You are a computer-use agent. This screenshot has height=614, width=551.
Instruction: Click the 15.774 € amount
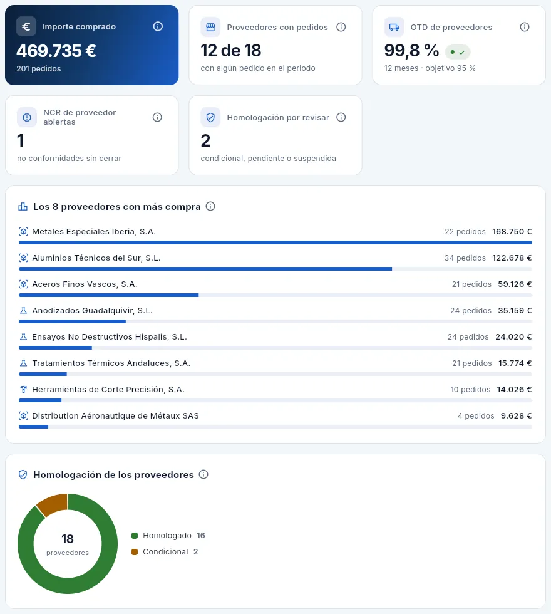point(515,363)
